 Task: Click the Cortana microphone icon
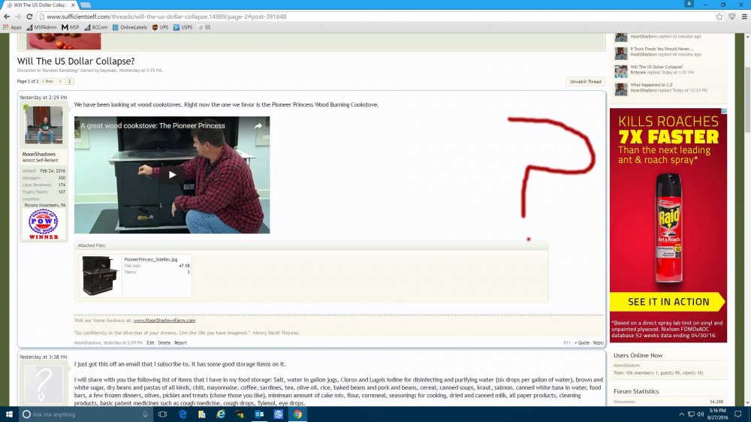[x=145, y=414]
